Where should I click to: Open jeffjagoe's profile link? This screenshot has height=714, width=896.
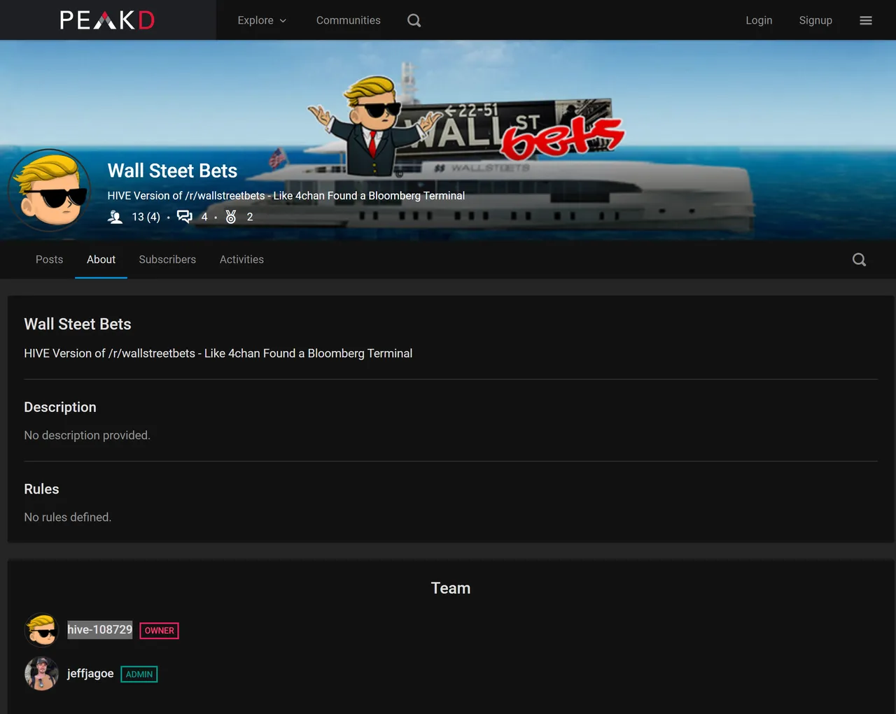(x=90, y=673)
